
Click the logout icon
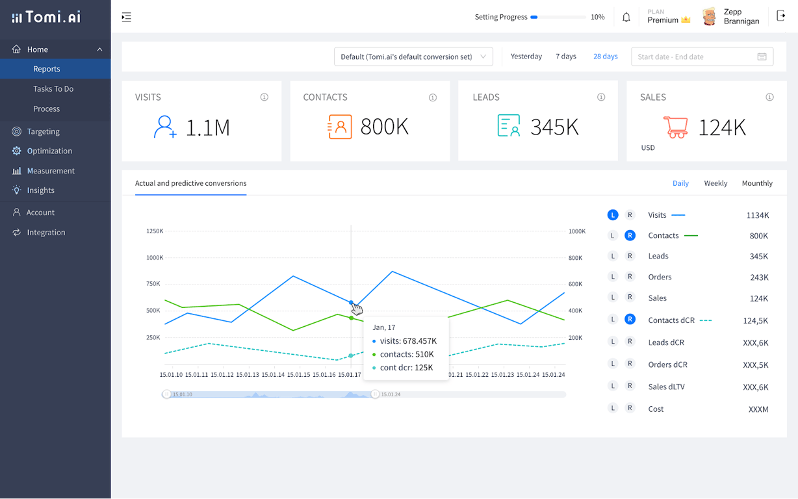pos(781,16)
